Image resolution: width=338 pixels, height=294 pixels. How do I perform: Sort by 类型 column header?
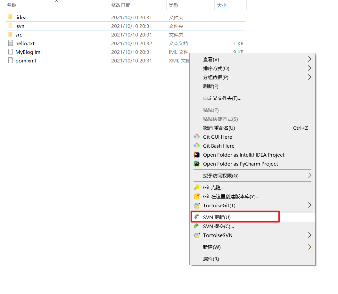click(174, 5)
